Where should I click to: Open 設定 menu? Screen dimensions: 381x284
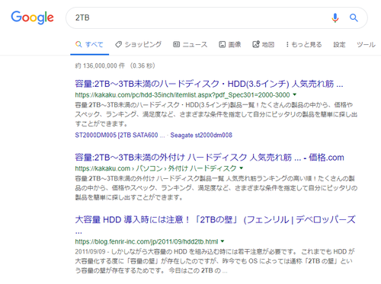pos(339,44)
